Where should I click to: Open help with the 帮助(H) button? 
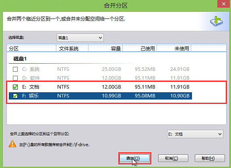pyautogui.click(x=210, y=158)
